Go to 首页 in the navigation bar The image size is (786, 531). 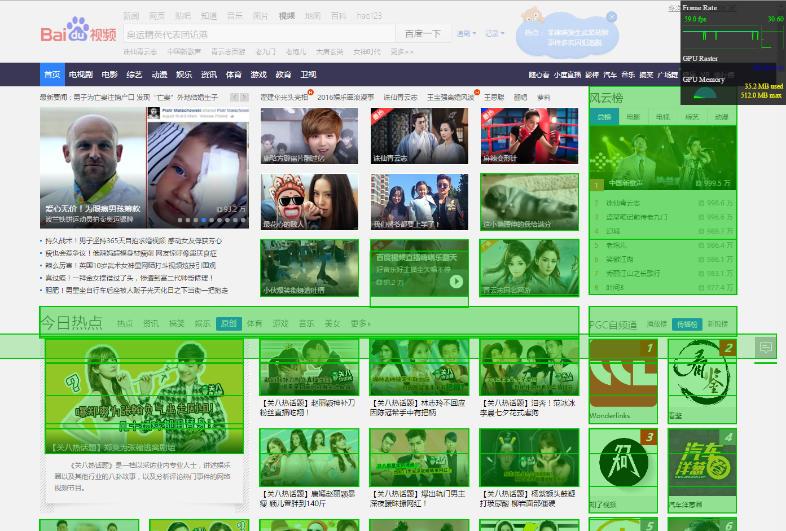coord(52,74)
